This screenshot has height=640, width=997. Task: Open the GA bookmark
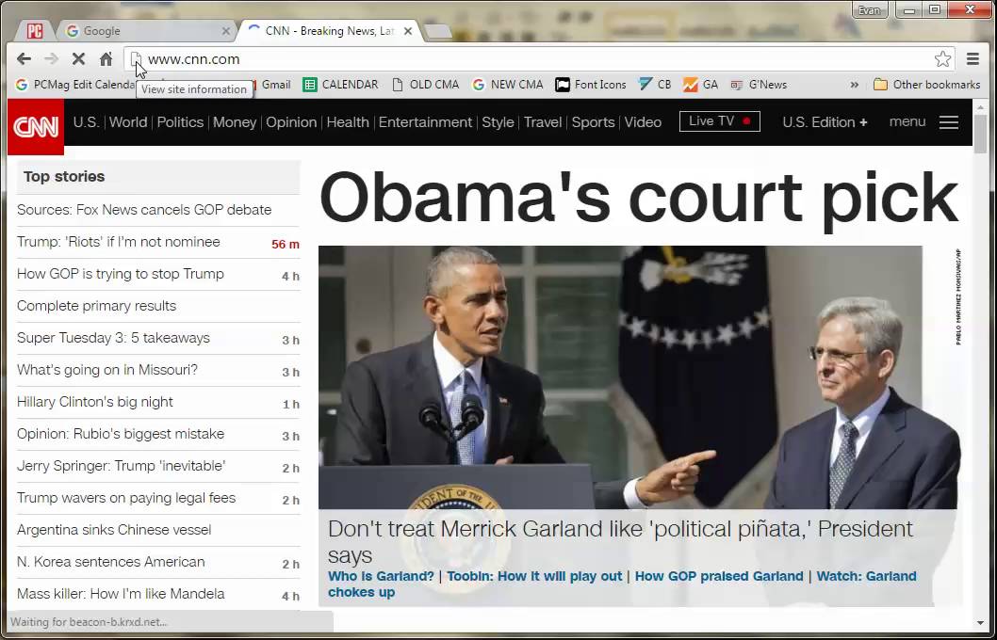701,85
